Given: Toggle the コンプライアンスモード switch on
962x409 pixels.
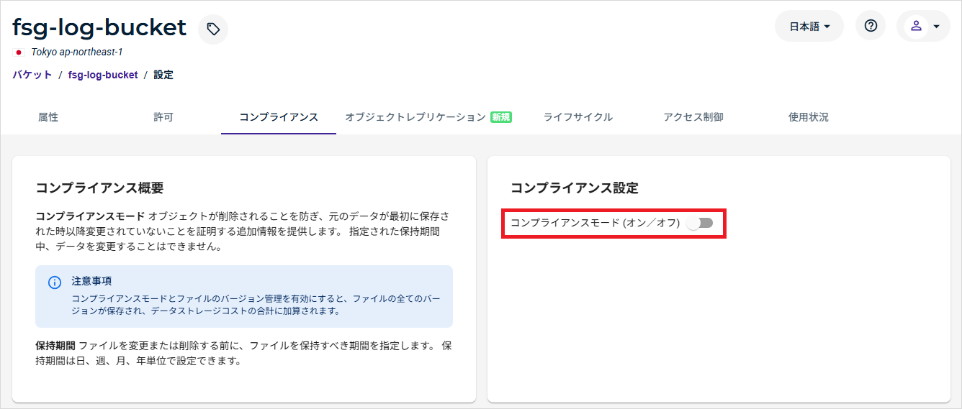Looking at the screenshot, I should 699,223.
